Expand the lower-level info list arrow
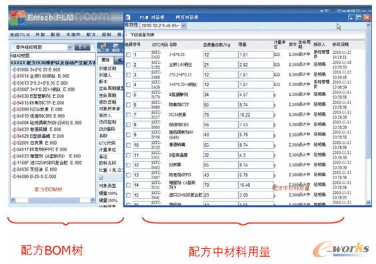Image resolution: width=376 pixels, height=264 pixels. point(127,35)
